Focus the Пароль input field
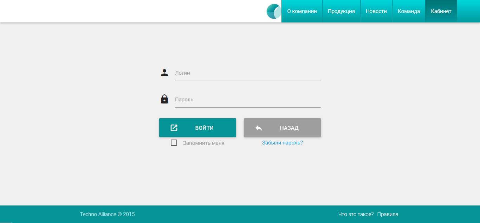480x223 pixels. coord(248,100)
